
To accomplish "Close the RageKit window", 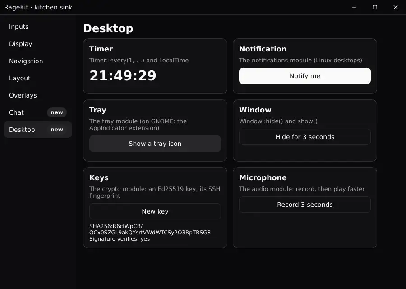I will click(395, 7).
